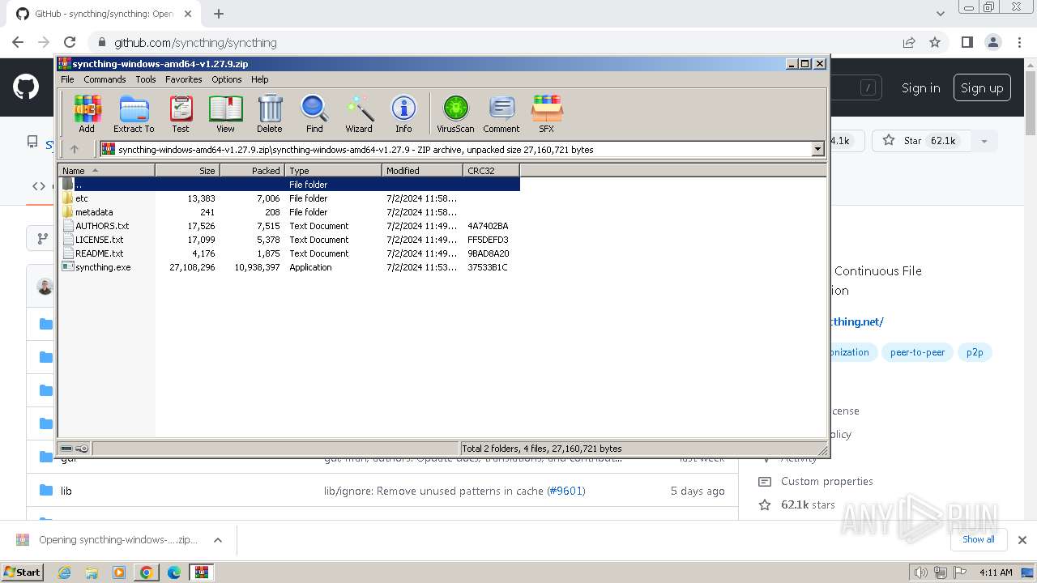Select the parent folder '..' row

coord(290,185)
